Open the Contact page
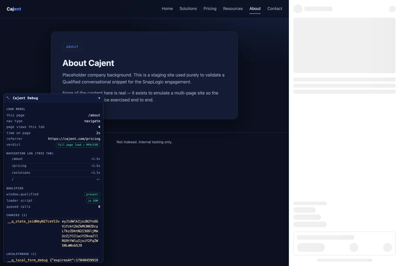The height and width of the screenshot is (266, 400). point(275,8)
